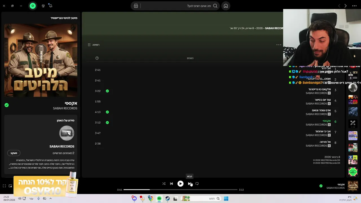Skip to next track
This screenshot has height=203, width=361.
pyautogui.click(x=190, y=184)
